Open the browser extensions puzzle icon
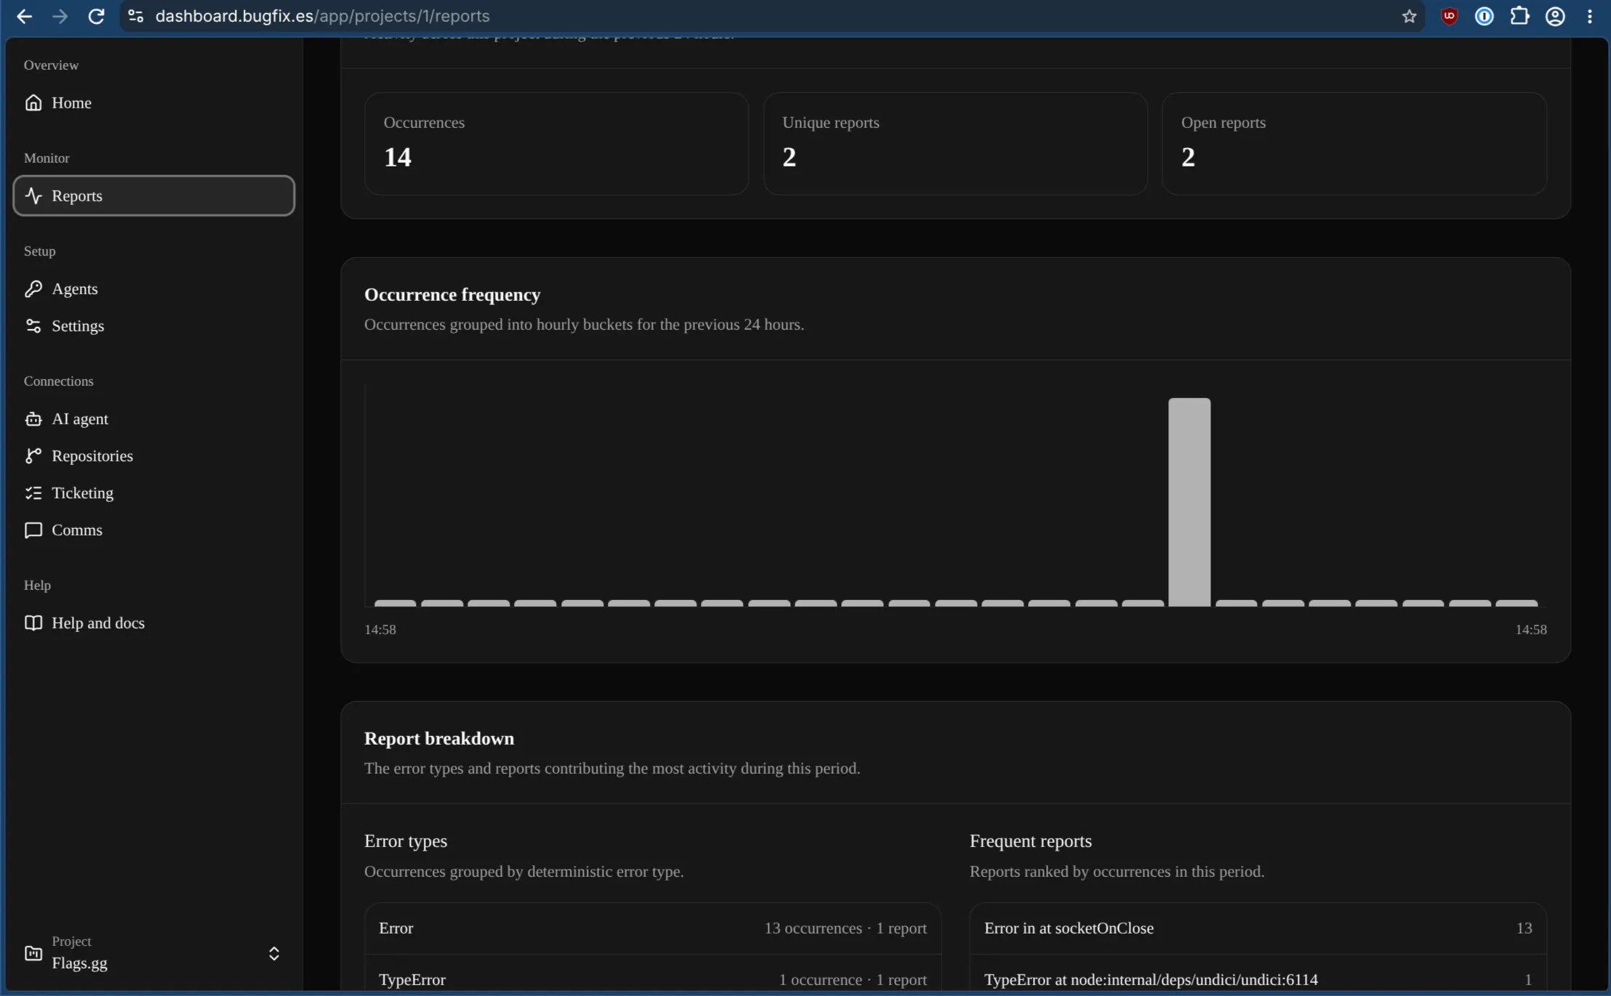1611x996 pixels. pos(1519,16)
